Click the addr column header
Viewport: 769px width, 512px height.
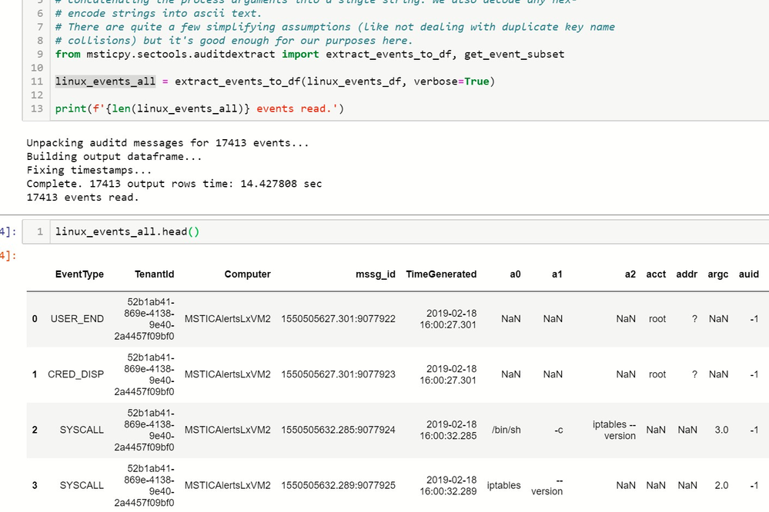tap(687, 274)
